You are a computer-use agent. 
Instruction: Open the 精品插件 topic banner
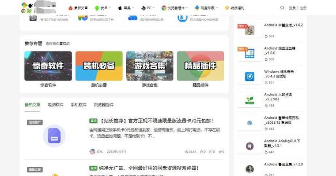pyautogui.click(x=200, y=66)
